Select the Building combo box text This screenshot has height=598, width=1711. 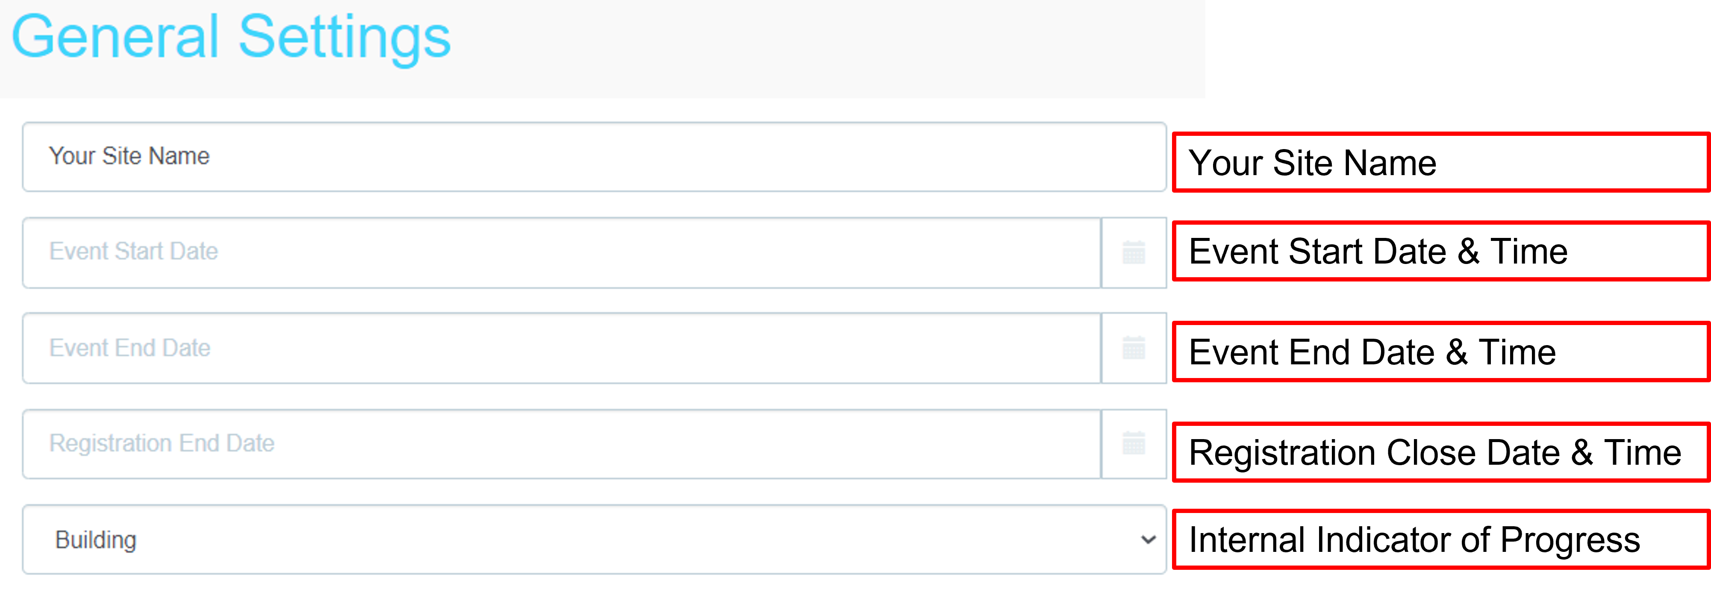tap(96, 539)
